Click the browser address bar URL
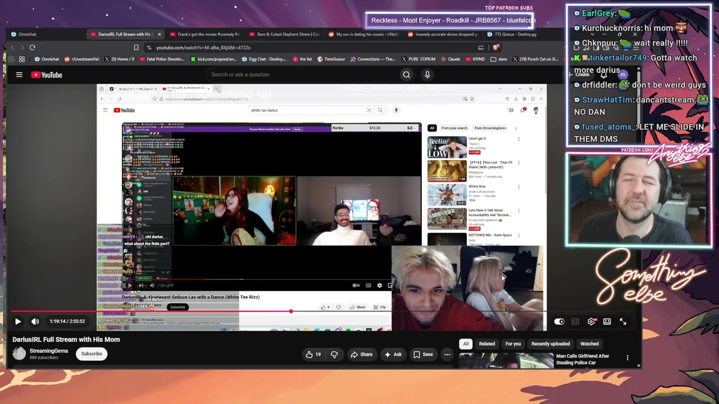 pyautogui.click(x=203, y=48)
